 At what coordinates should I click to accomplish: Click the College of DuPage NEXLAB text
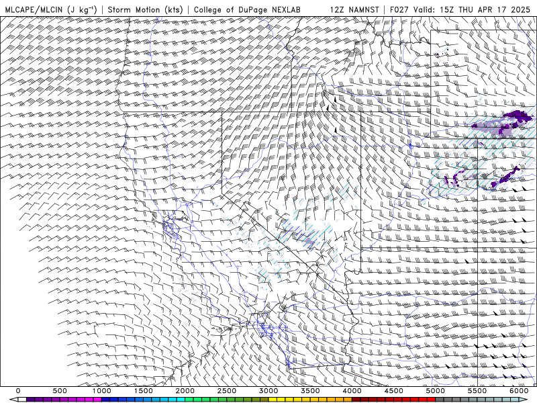247,9
